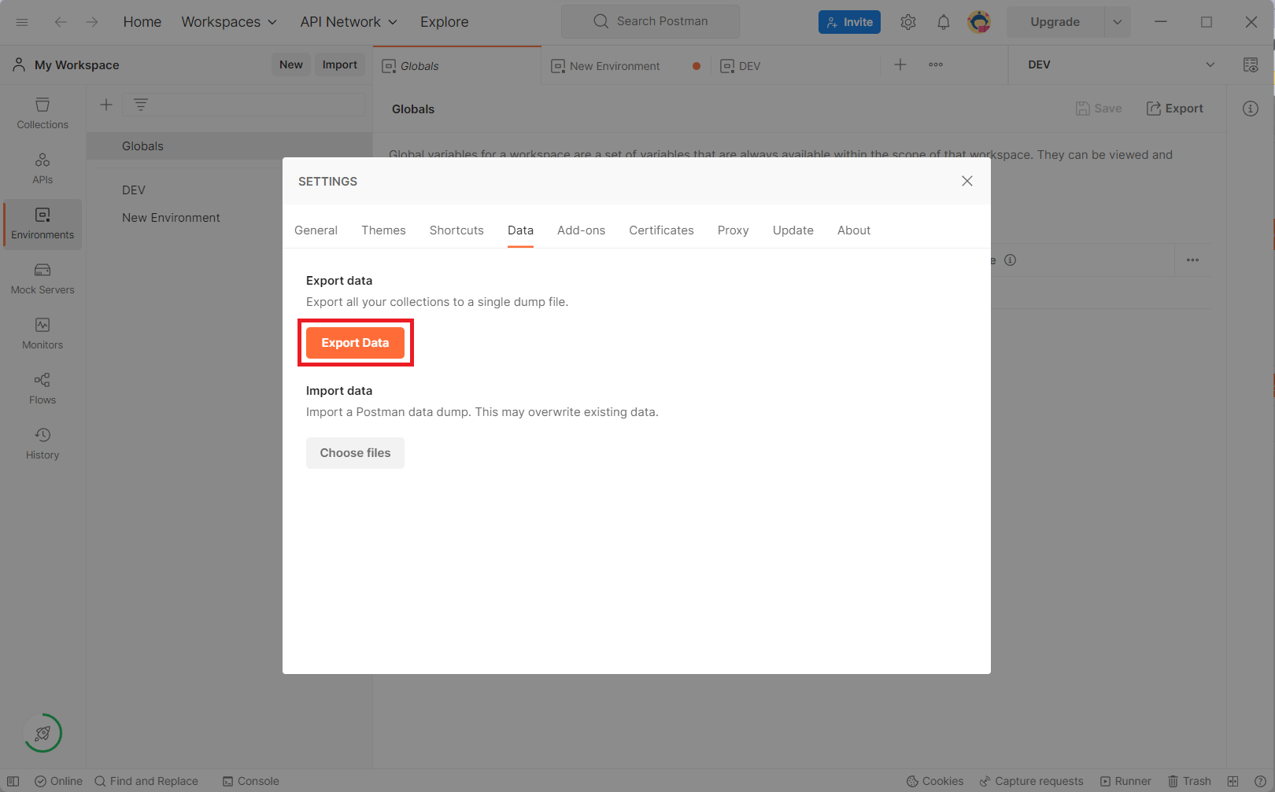Select New Environment in environment list
The image size is (1275, 792).
(x=229, y=218)
